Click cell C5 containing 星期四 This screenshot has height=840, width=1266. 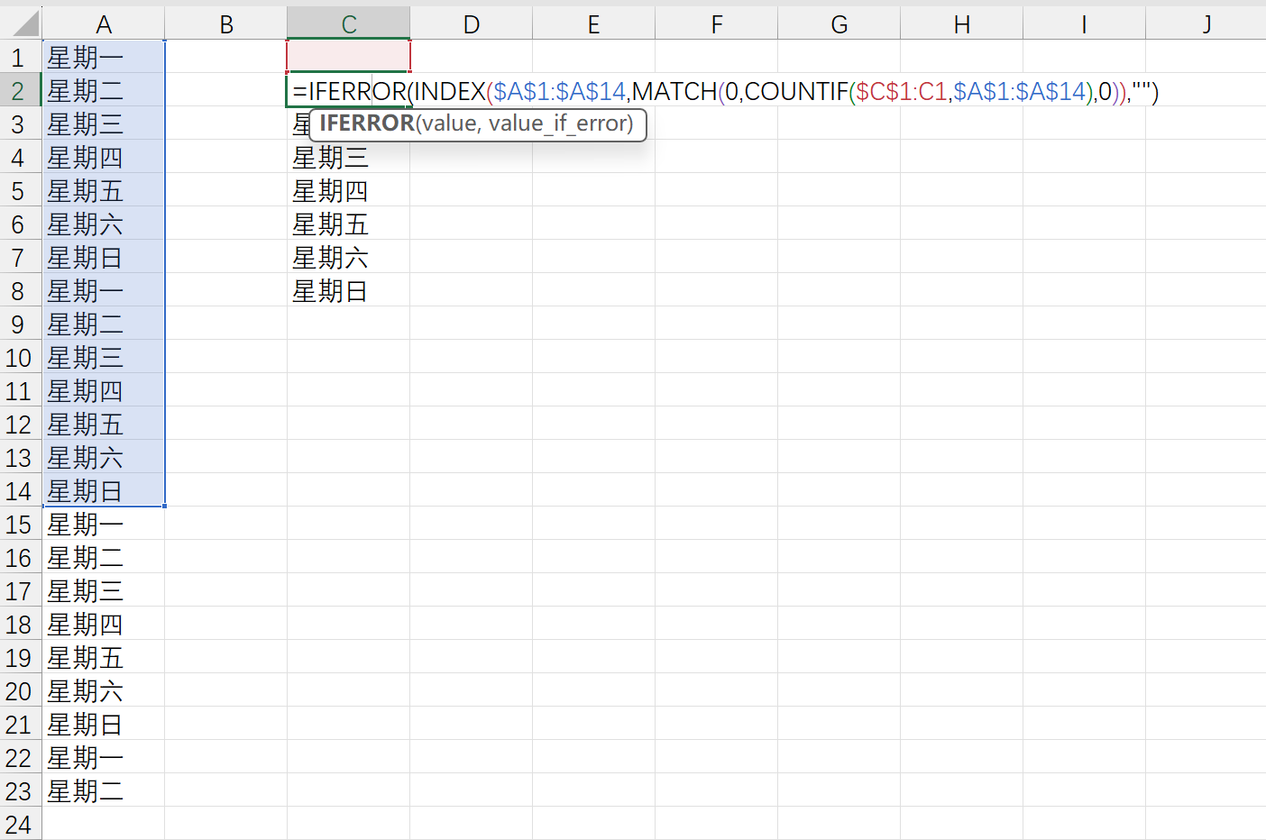349,190
